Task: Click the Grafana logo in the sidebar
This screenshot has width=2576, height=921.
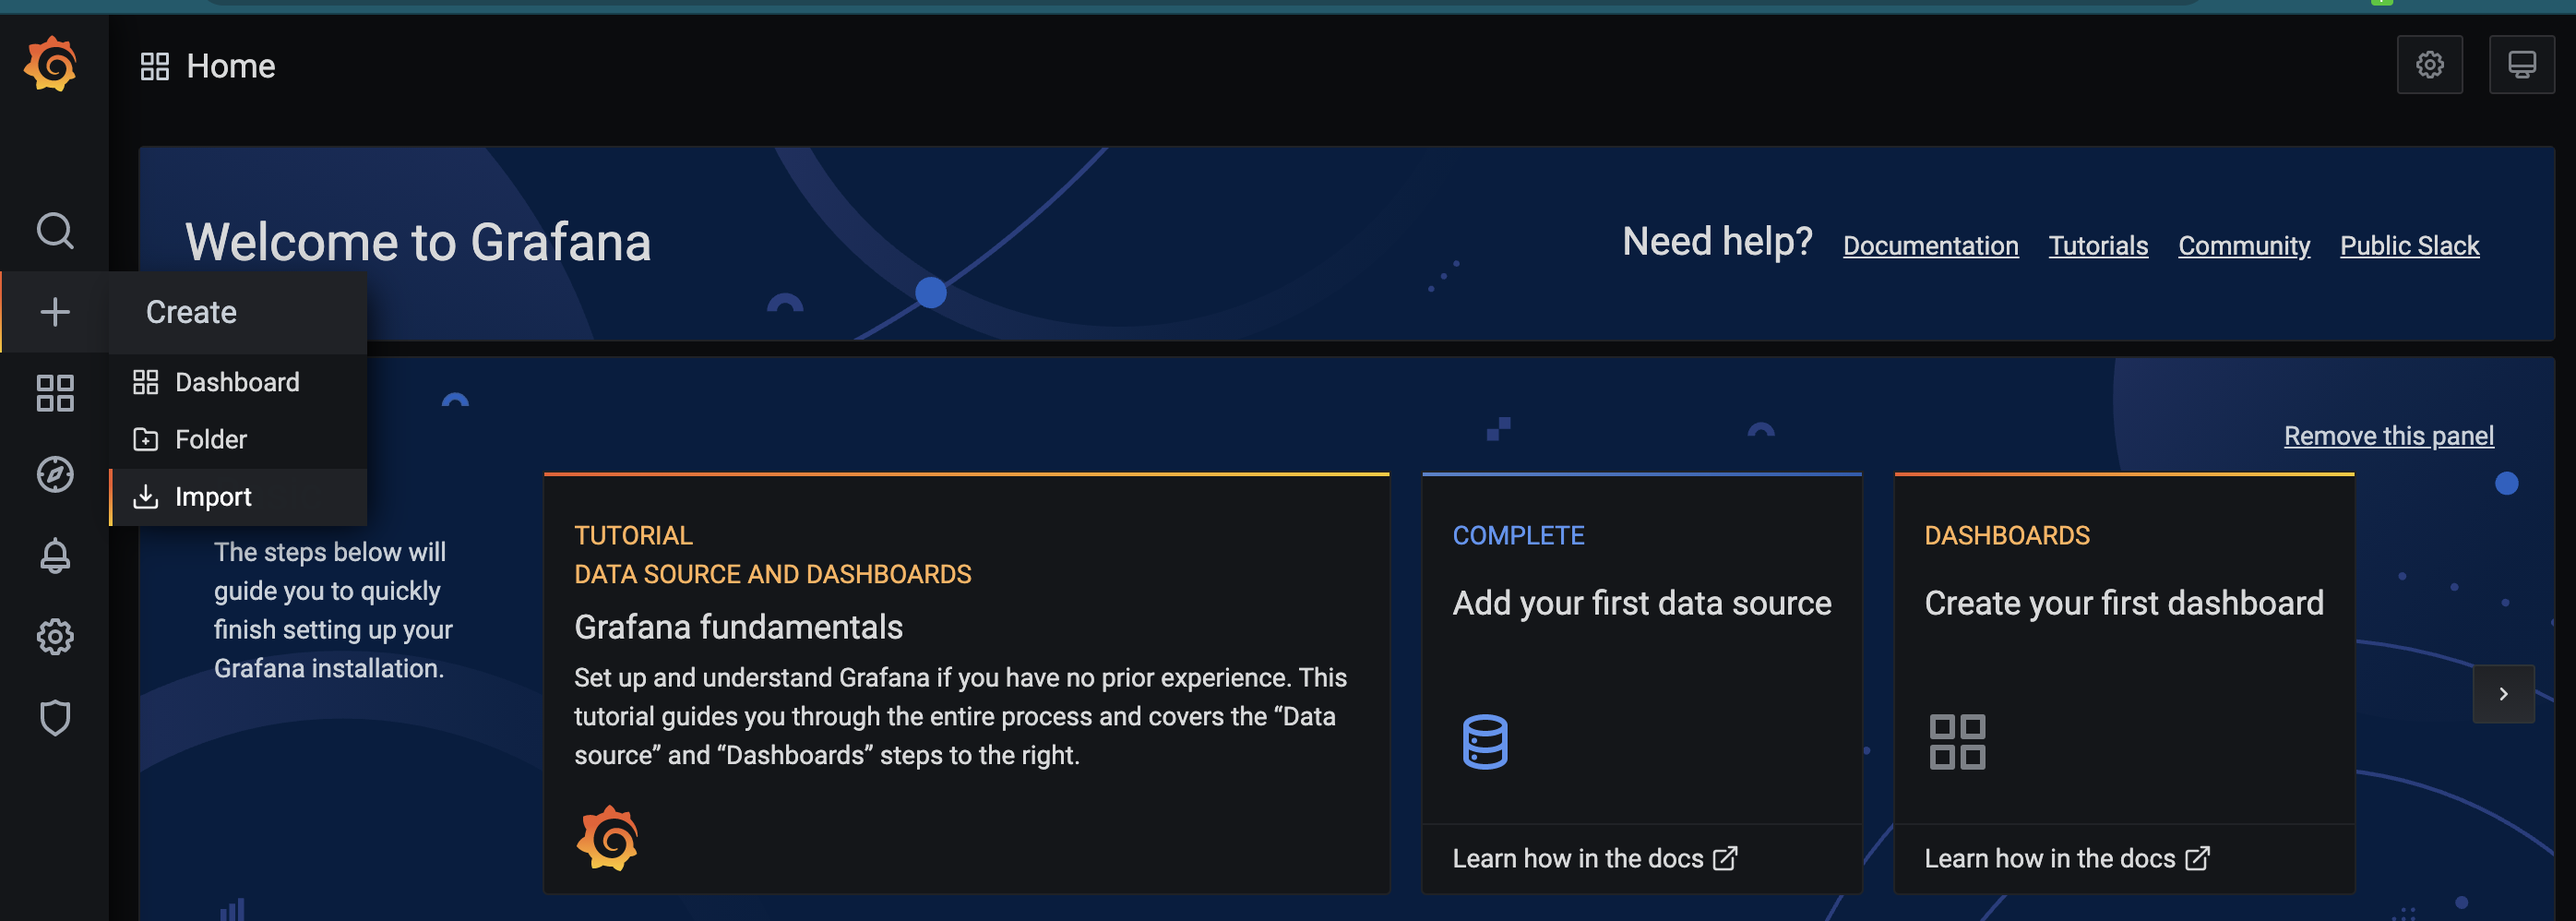Action: pos(51,65)
